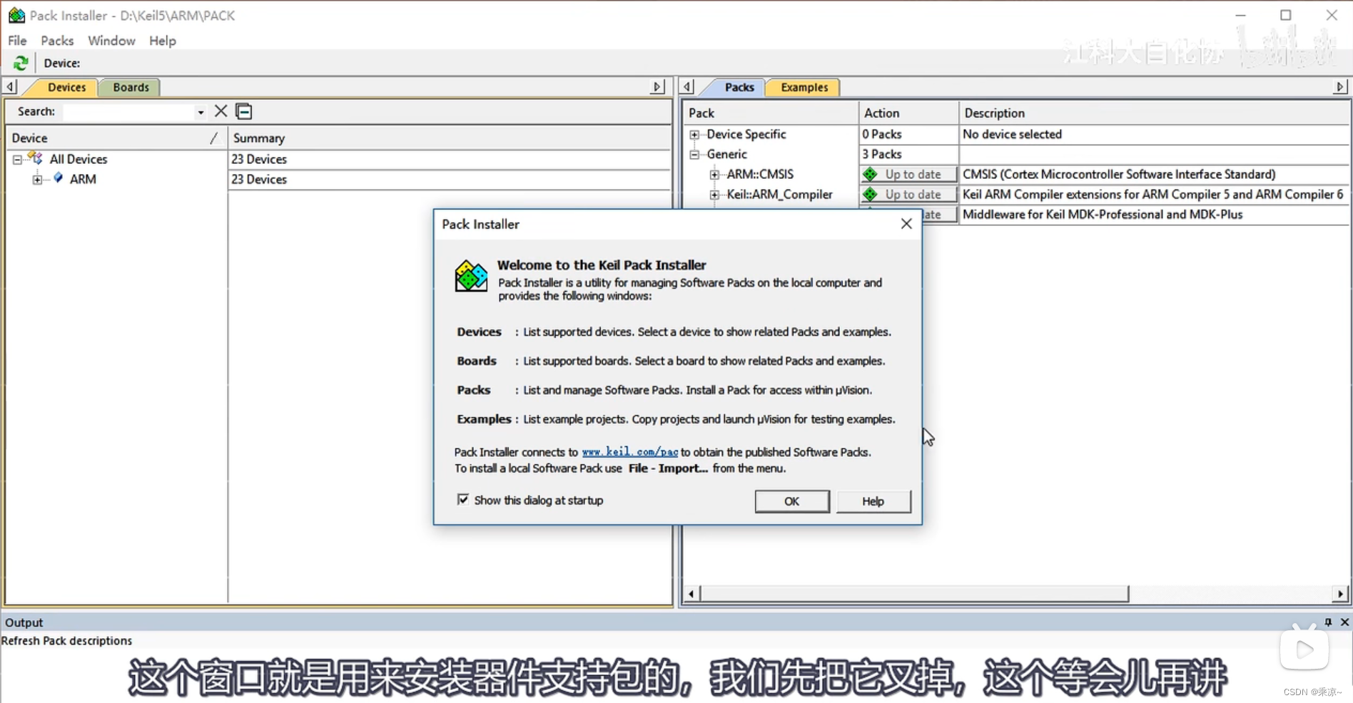This screenshot has height=703, width=1353.
Task: Click the Action column header
Action: click(x=908, y=113)
